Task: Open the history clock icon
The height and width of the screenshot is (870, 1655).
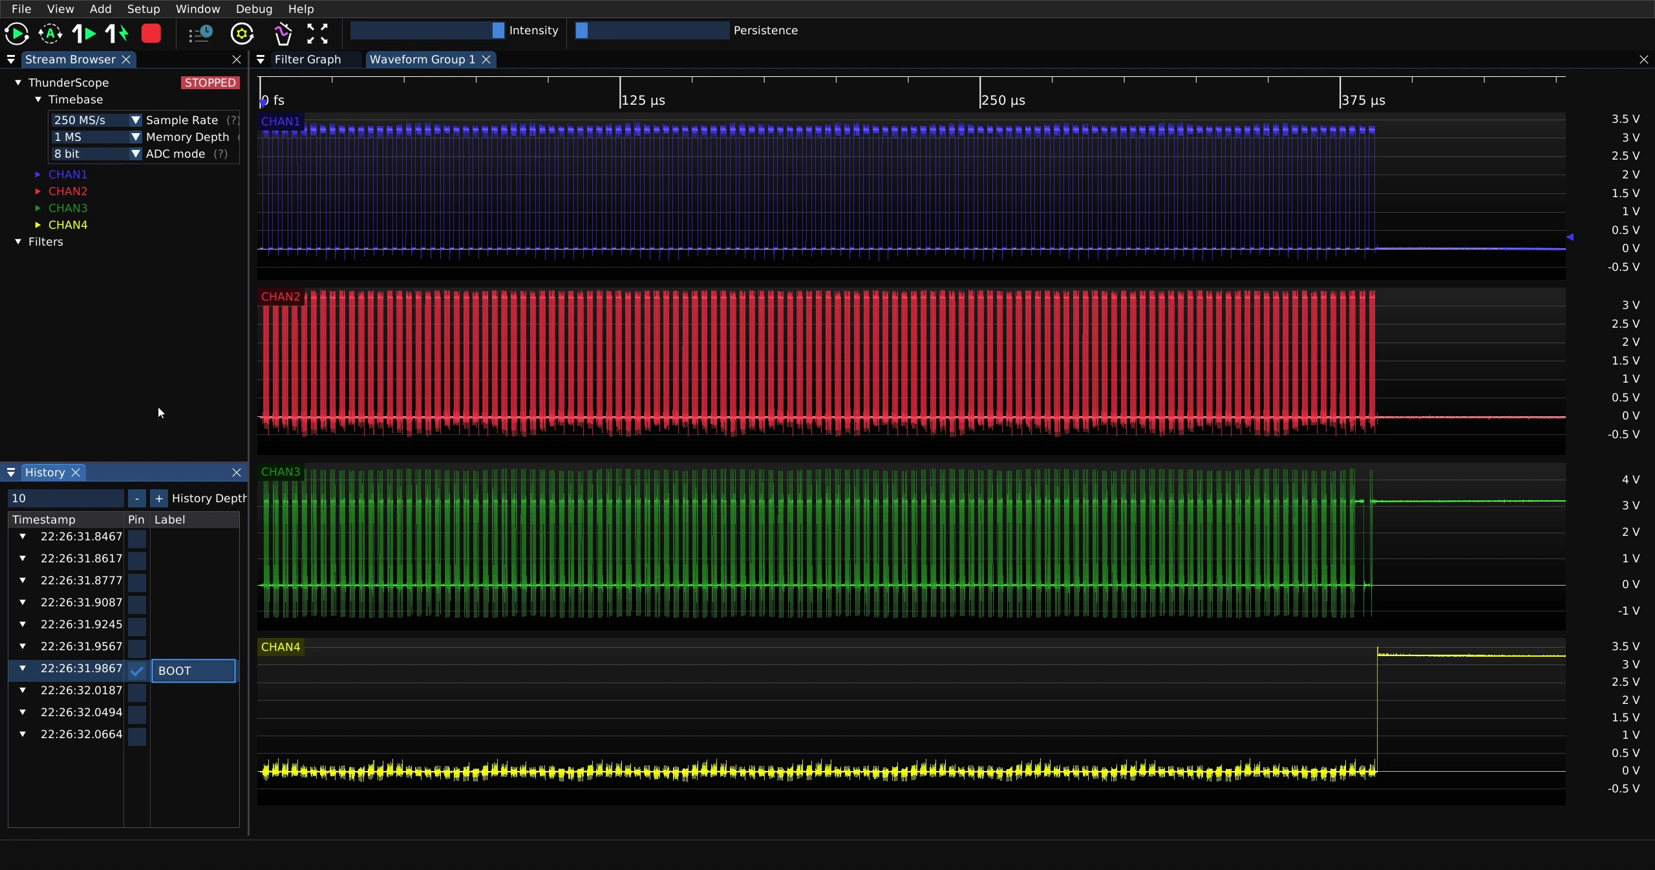Action: 200,34
